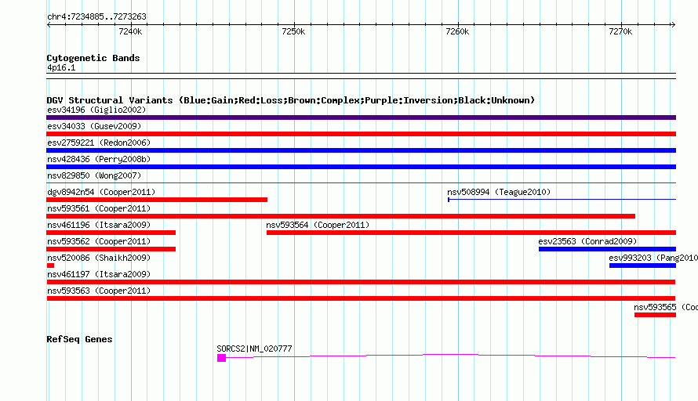Open the SORCS2|NM_020777 gene label
698x401 pixels.
254,349
